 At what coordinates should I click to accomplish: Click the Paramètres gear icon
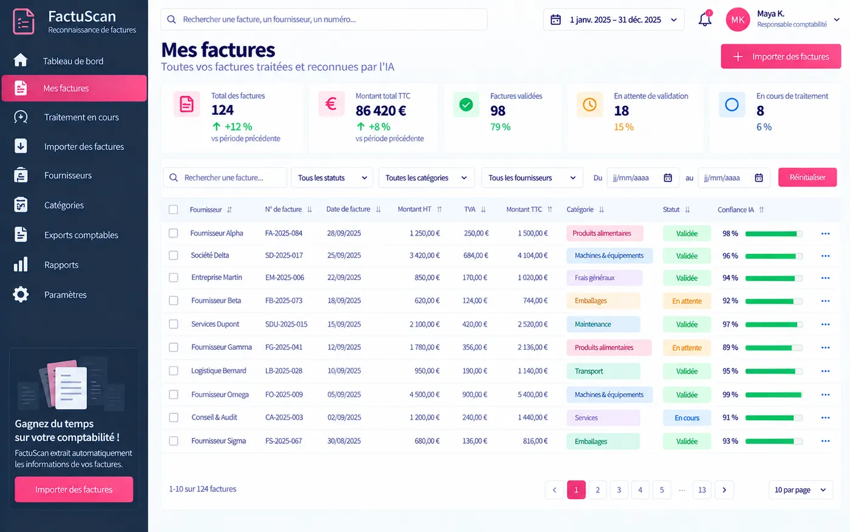[21, 295]
